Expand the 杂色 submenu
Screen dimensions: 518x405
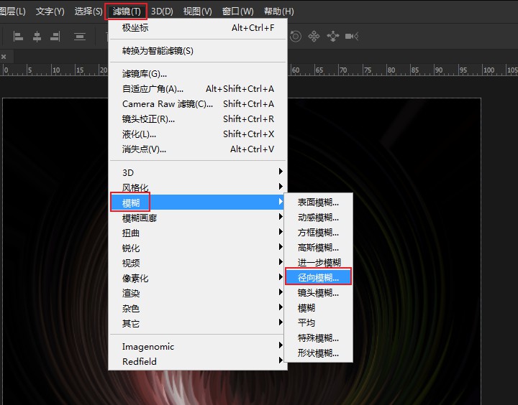[198, 308]
